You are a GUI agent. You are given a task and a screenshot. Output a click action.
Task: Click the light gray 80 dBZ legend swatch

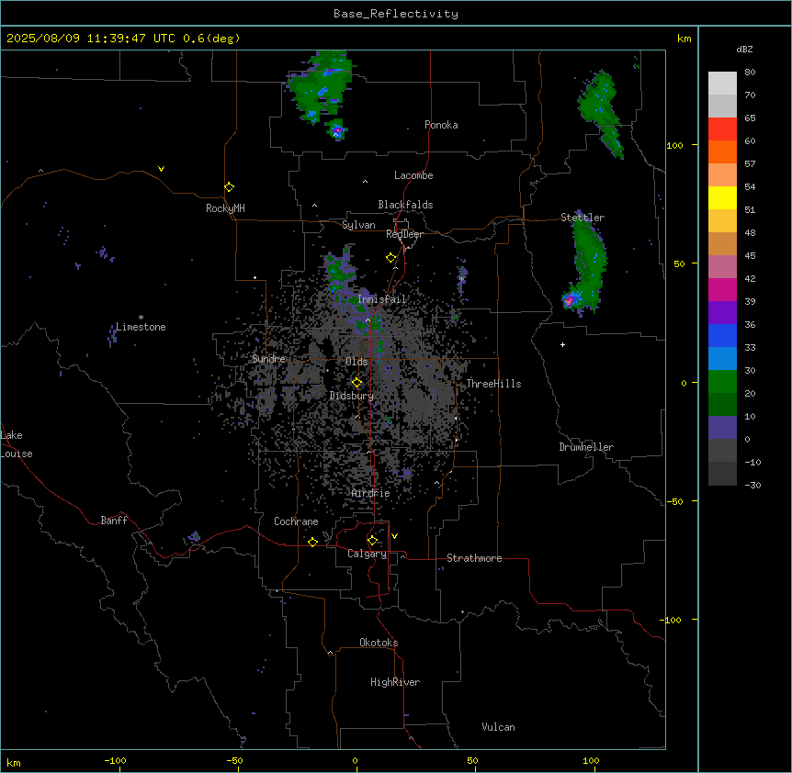[x=722, y=83]
